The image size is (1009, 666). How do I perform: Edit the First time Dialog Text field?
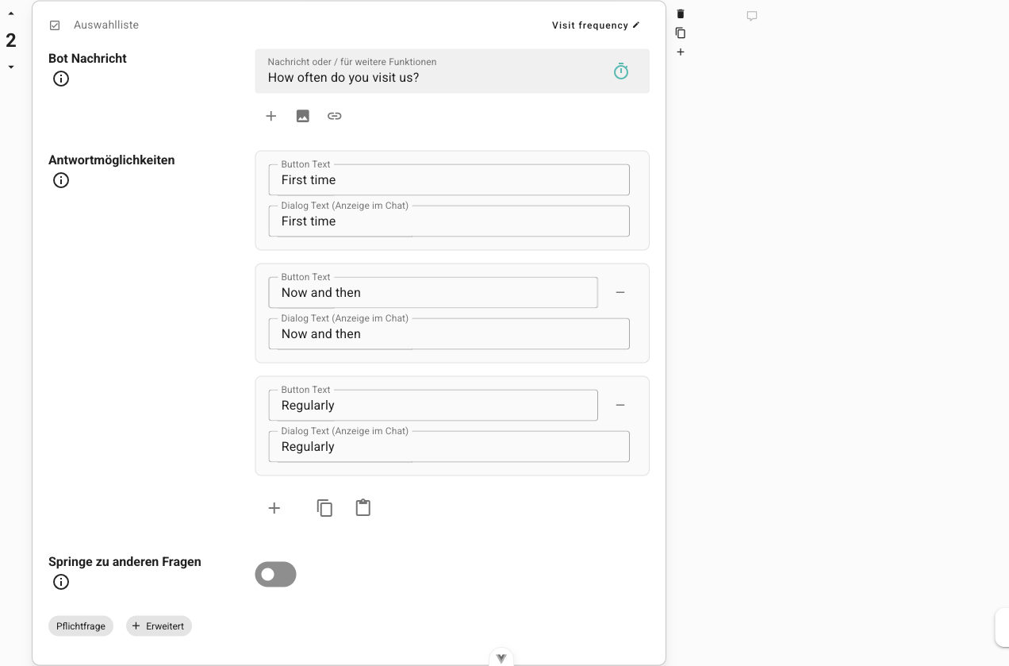449,221
